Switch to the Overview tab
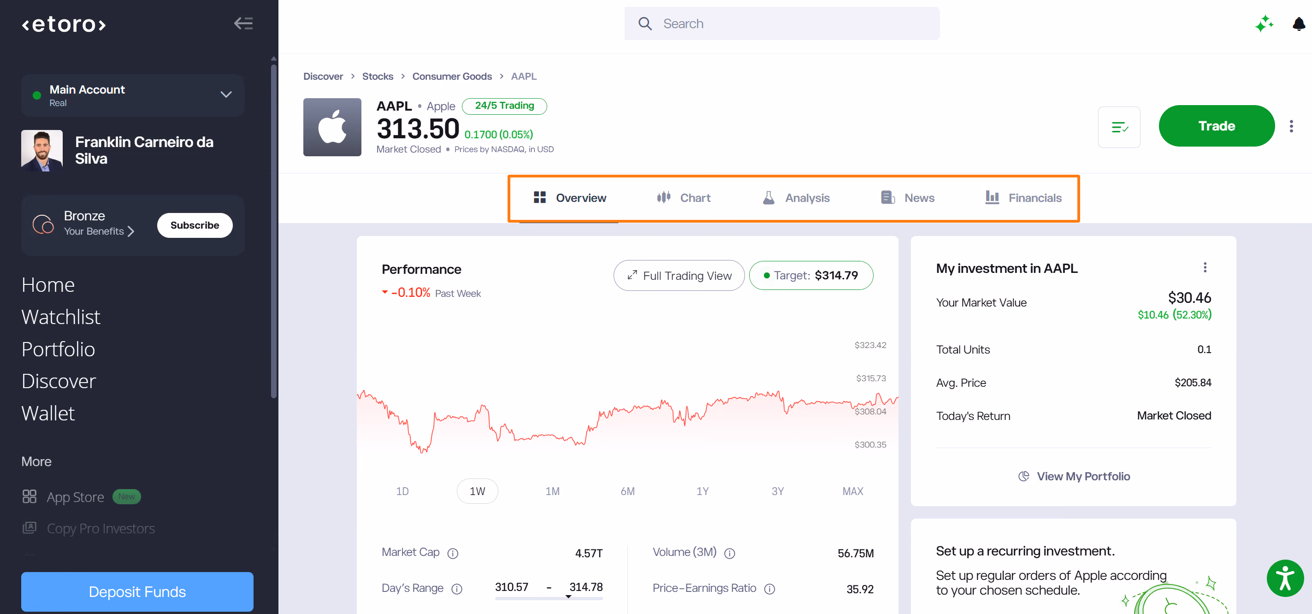 [569, 198]
